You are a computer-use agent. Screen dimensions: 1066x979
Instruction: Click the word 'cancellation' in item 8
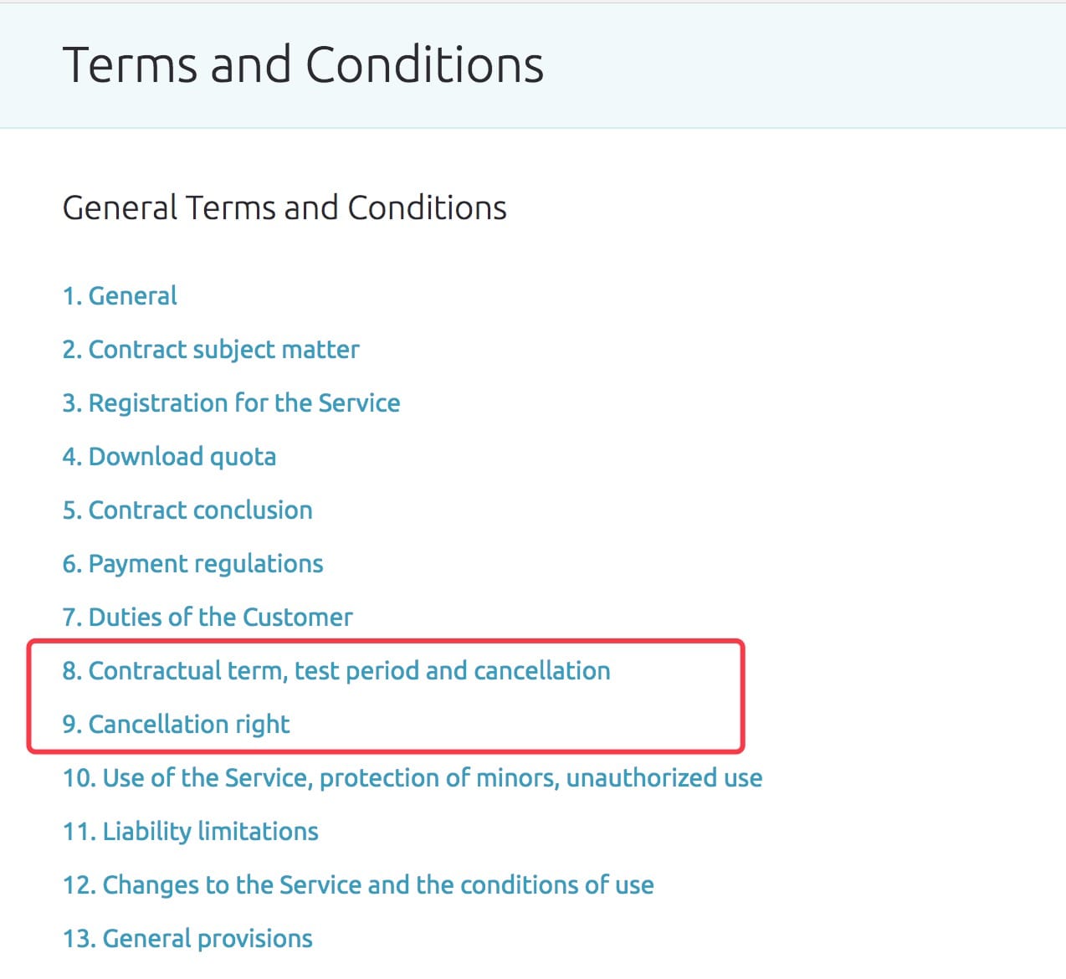coord(541,671)
